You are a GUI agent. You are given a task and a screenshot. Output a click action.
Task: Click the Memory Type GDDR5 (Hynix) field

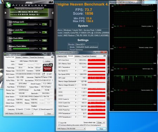[24, 90]
